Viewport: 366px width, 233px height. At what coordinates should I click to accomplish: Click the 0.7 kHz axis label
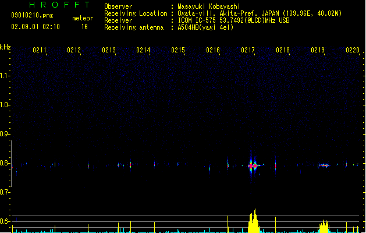5,192
